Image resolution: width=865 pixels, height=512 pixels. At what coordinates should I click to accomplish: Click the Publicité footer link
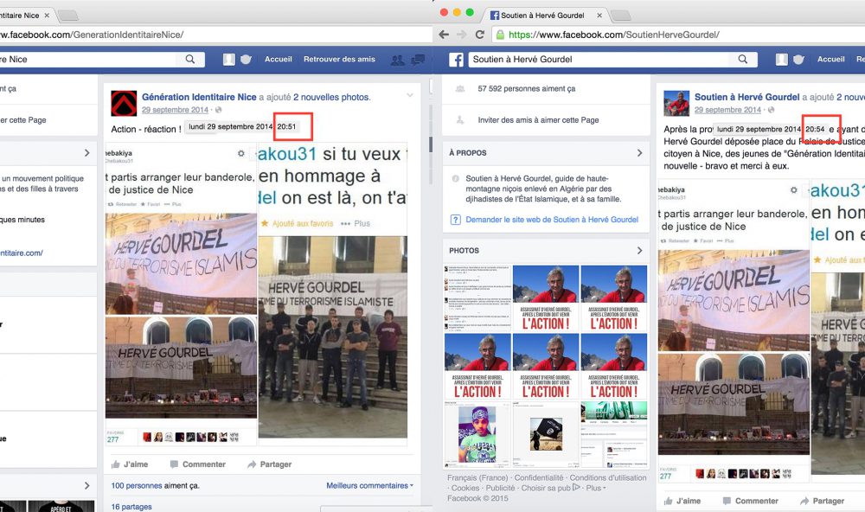point(500,488)
